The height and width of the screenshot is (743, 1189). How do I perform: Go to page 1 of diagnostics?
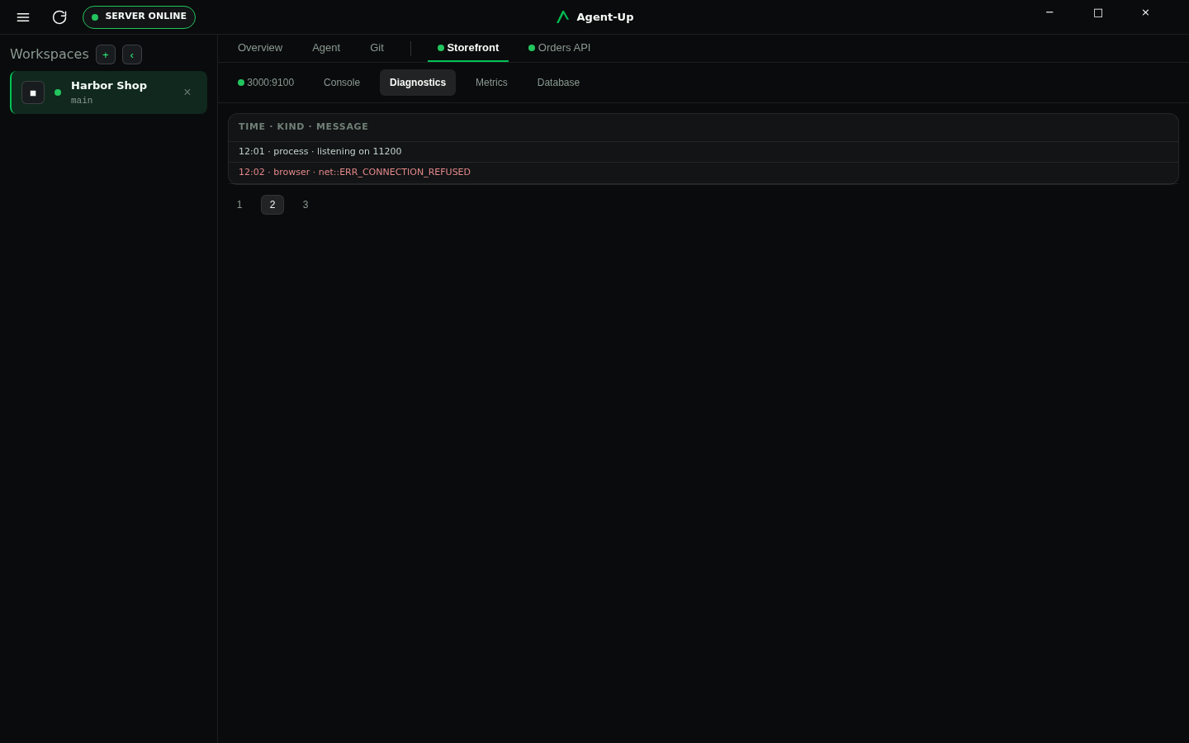[x=239, y=205]
